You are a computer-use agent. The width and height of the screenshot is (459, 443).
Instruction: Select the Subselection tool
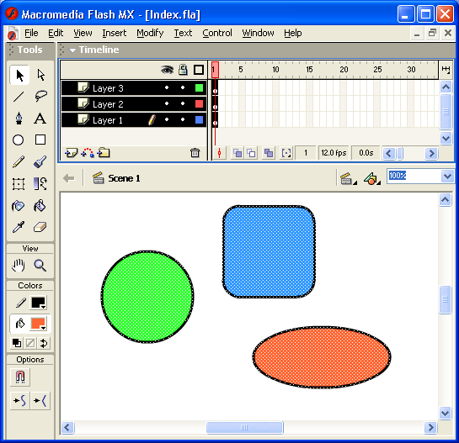click(40, 76)
